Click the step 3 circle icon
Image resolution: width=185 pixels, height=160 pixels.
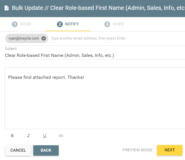pyautogui.click(x=107, y=24)
